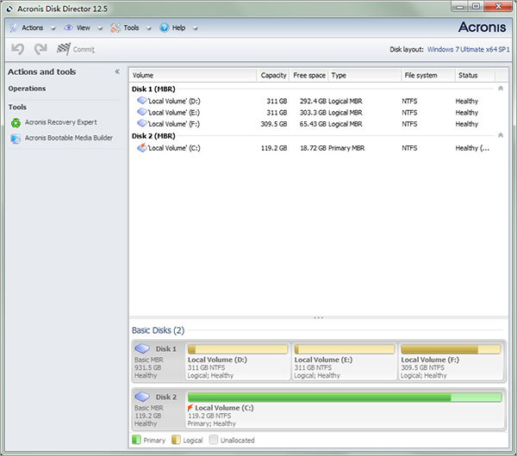Collapse the Disk 2 (MBR) group
Viewport: 517px width, 456px height.
tap(501, 135)
